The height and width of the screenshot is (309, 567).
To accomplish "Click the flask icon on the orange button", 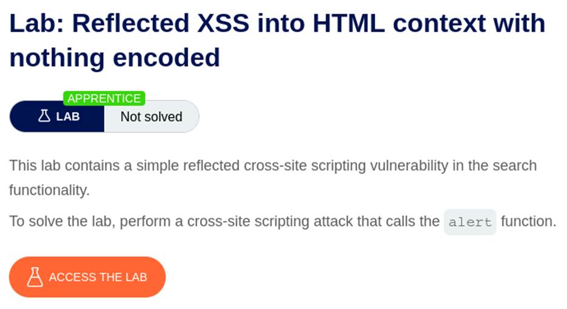I will pyautogui.click(x=35, y=277).
